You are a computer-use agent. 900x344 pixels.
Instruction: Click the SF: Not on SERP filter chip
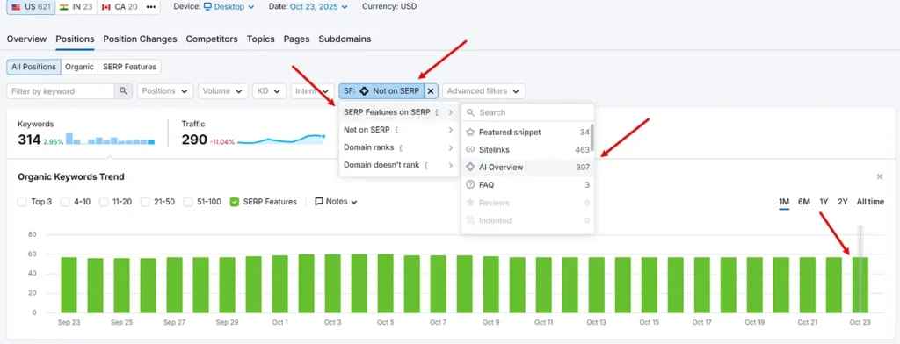click(x=381, y=91)
